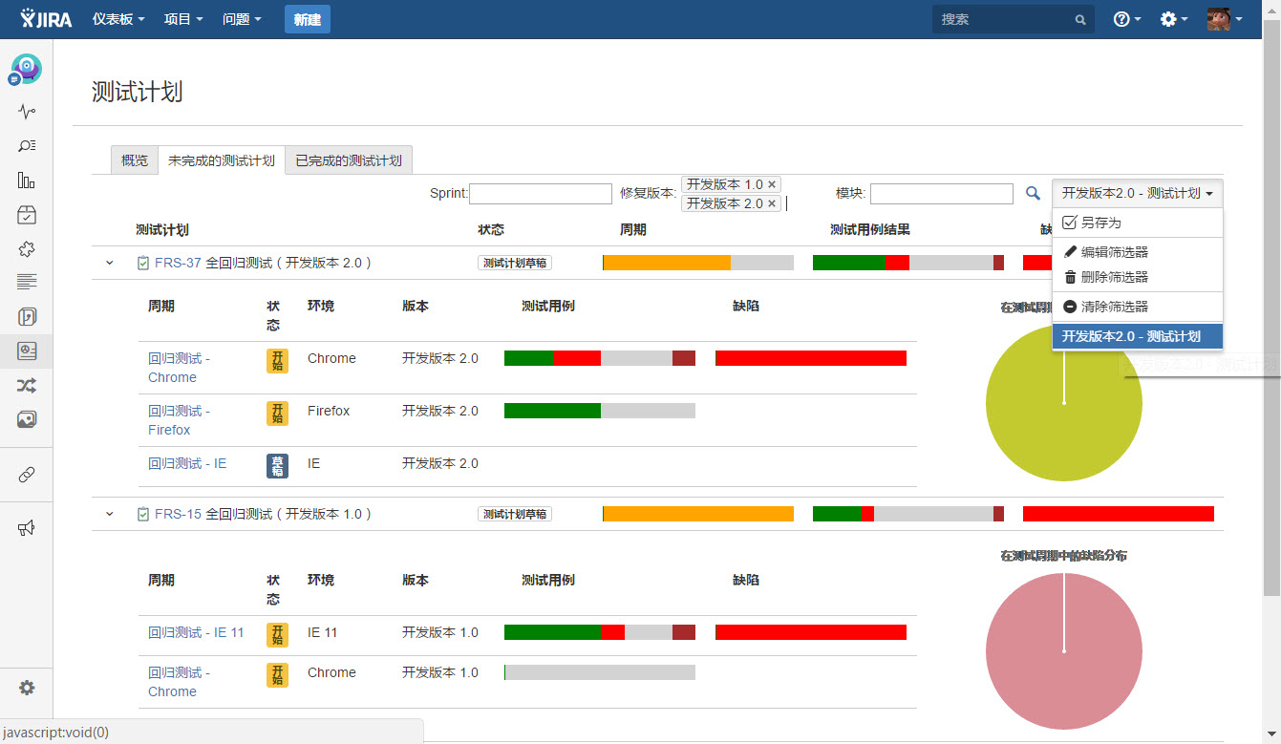Open the 开发版本2.0 - 测试计划 filter dropdown
Image resolution: width=1281 pixels, height=744 pixels.
click(x=1137, y=193)
